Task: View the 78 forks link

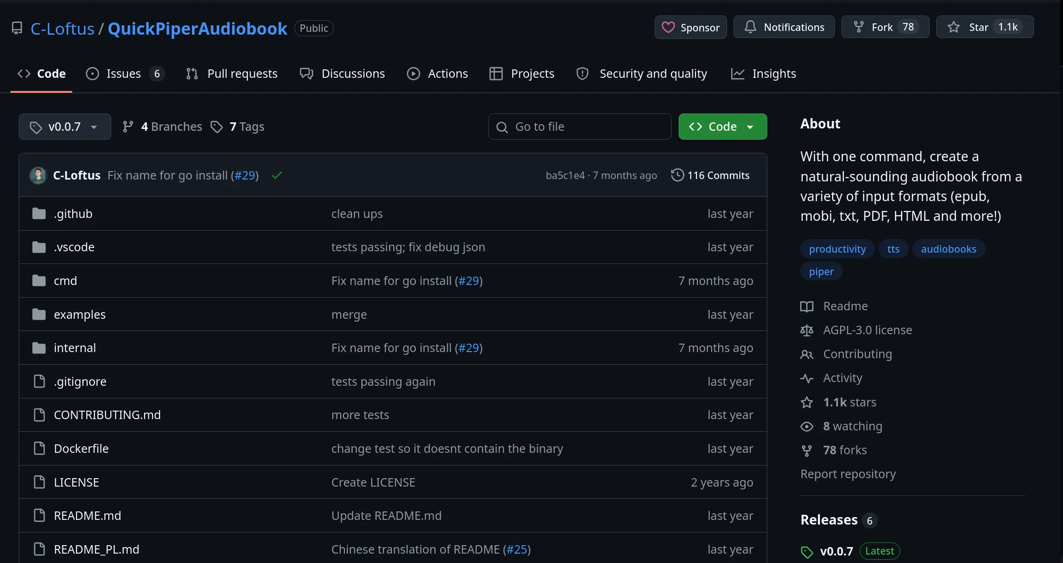Action: [x=834, y=450]
